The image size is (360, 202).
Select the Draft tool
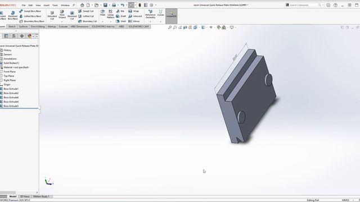[x=121, y=16]
